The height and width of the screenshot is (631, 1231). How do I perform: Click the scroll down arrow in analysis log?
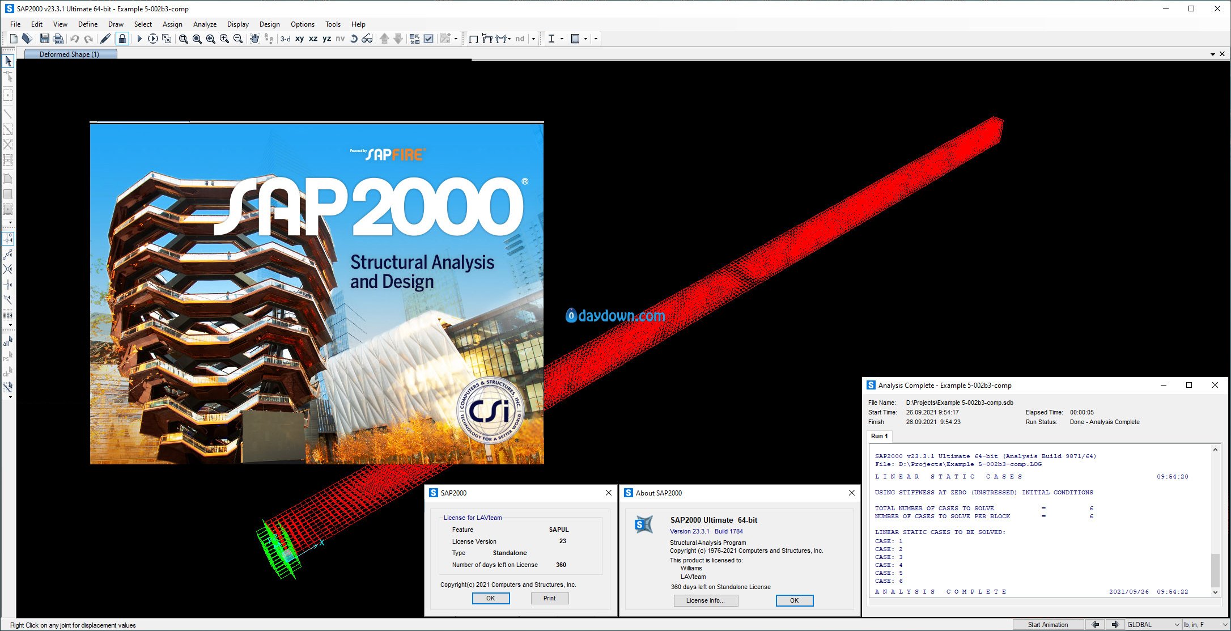click(1215, 592)
